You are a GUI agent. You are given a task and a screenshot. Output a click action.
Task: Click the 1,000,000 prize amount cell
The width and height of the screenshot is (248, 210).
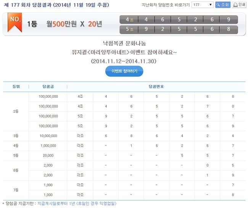48,145
